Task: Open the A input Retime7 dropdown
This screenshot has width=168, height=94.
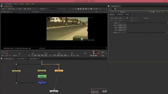Action: point(44,9)
